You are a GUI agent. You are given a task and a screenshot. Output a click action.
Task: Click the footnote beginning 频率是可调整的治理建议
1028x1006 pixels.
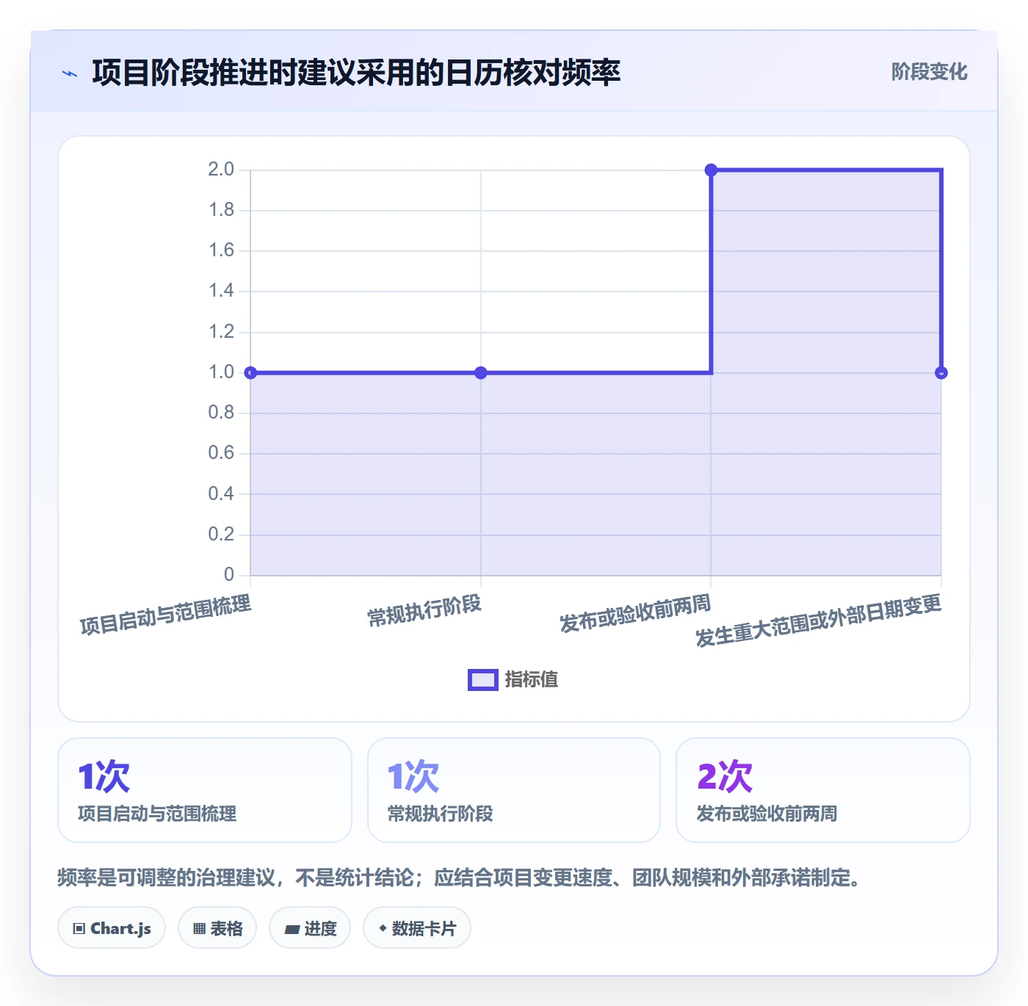461,877
